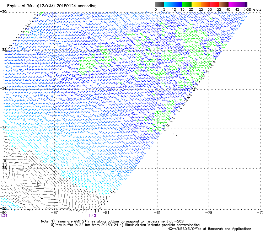Click the '-90' longitude axis label
This screenshot has width=263, height=231.
click(x=3, y=213)
